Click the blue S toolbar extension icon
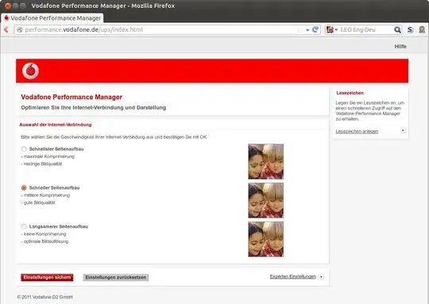The width and height of the screenshot is (429, 304). click(x=410, y=29)
